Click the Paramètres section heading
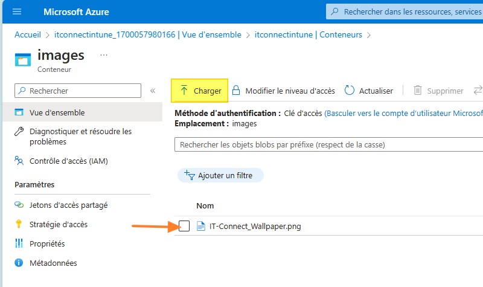Image resolution: width=483 pixels, height=287 pixels. pyautogui.click(x=34, y=185)
